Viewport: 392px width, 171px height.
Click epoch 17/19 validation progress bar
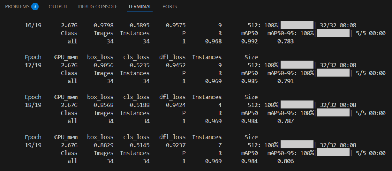click(x=333, y=73)
